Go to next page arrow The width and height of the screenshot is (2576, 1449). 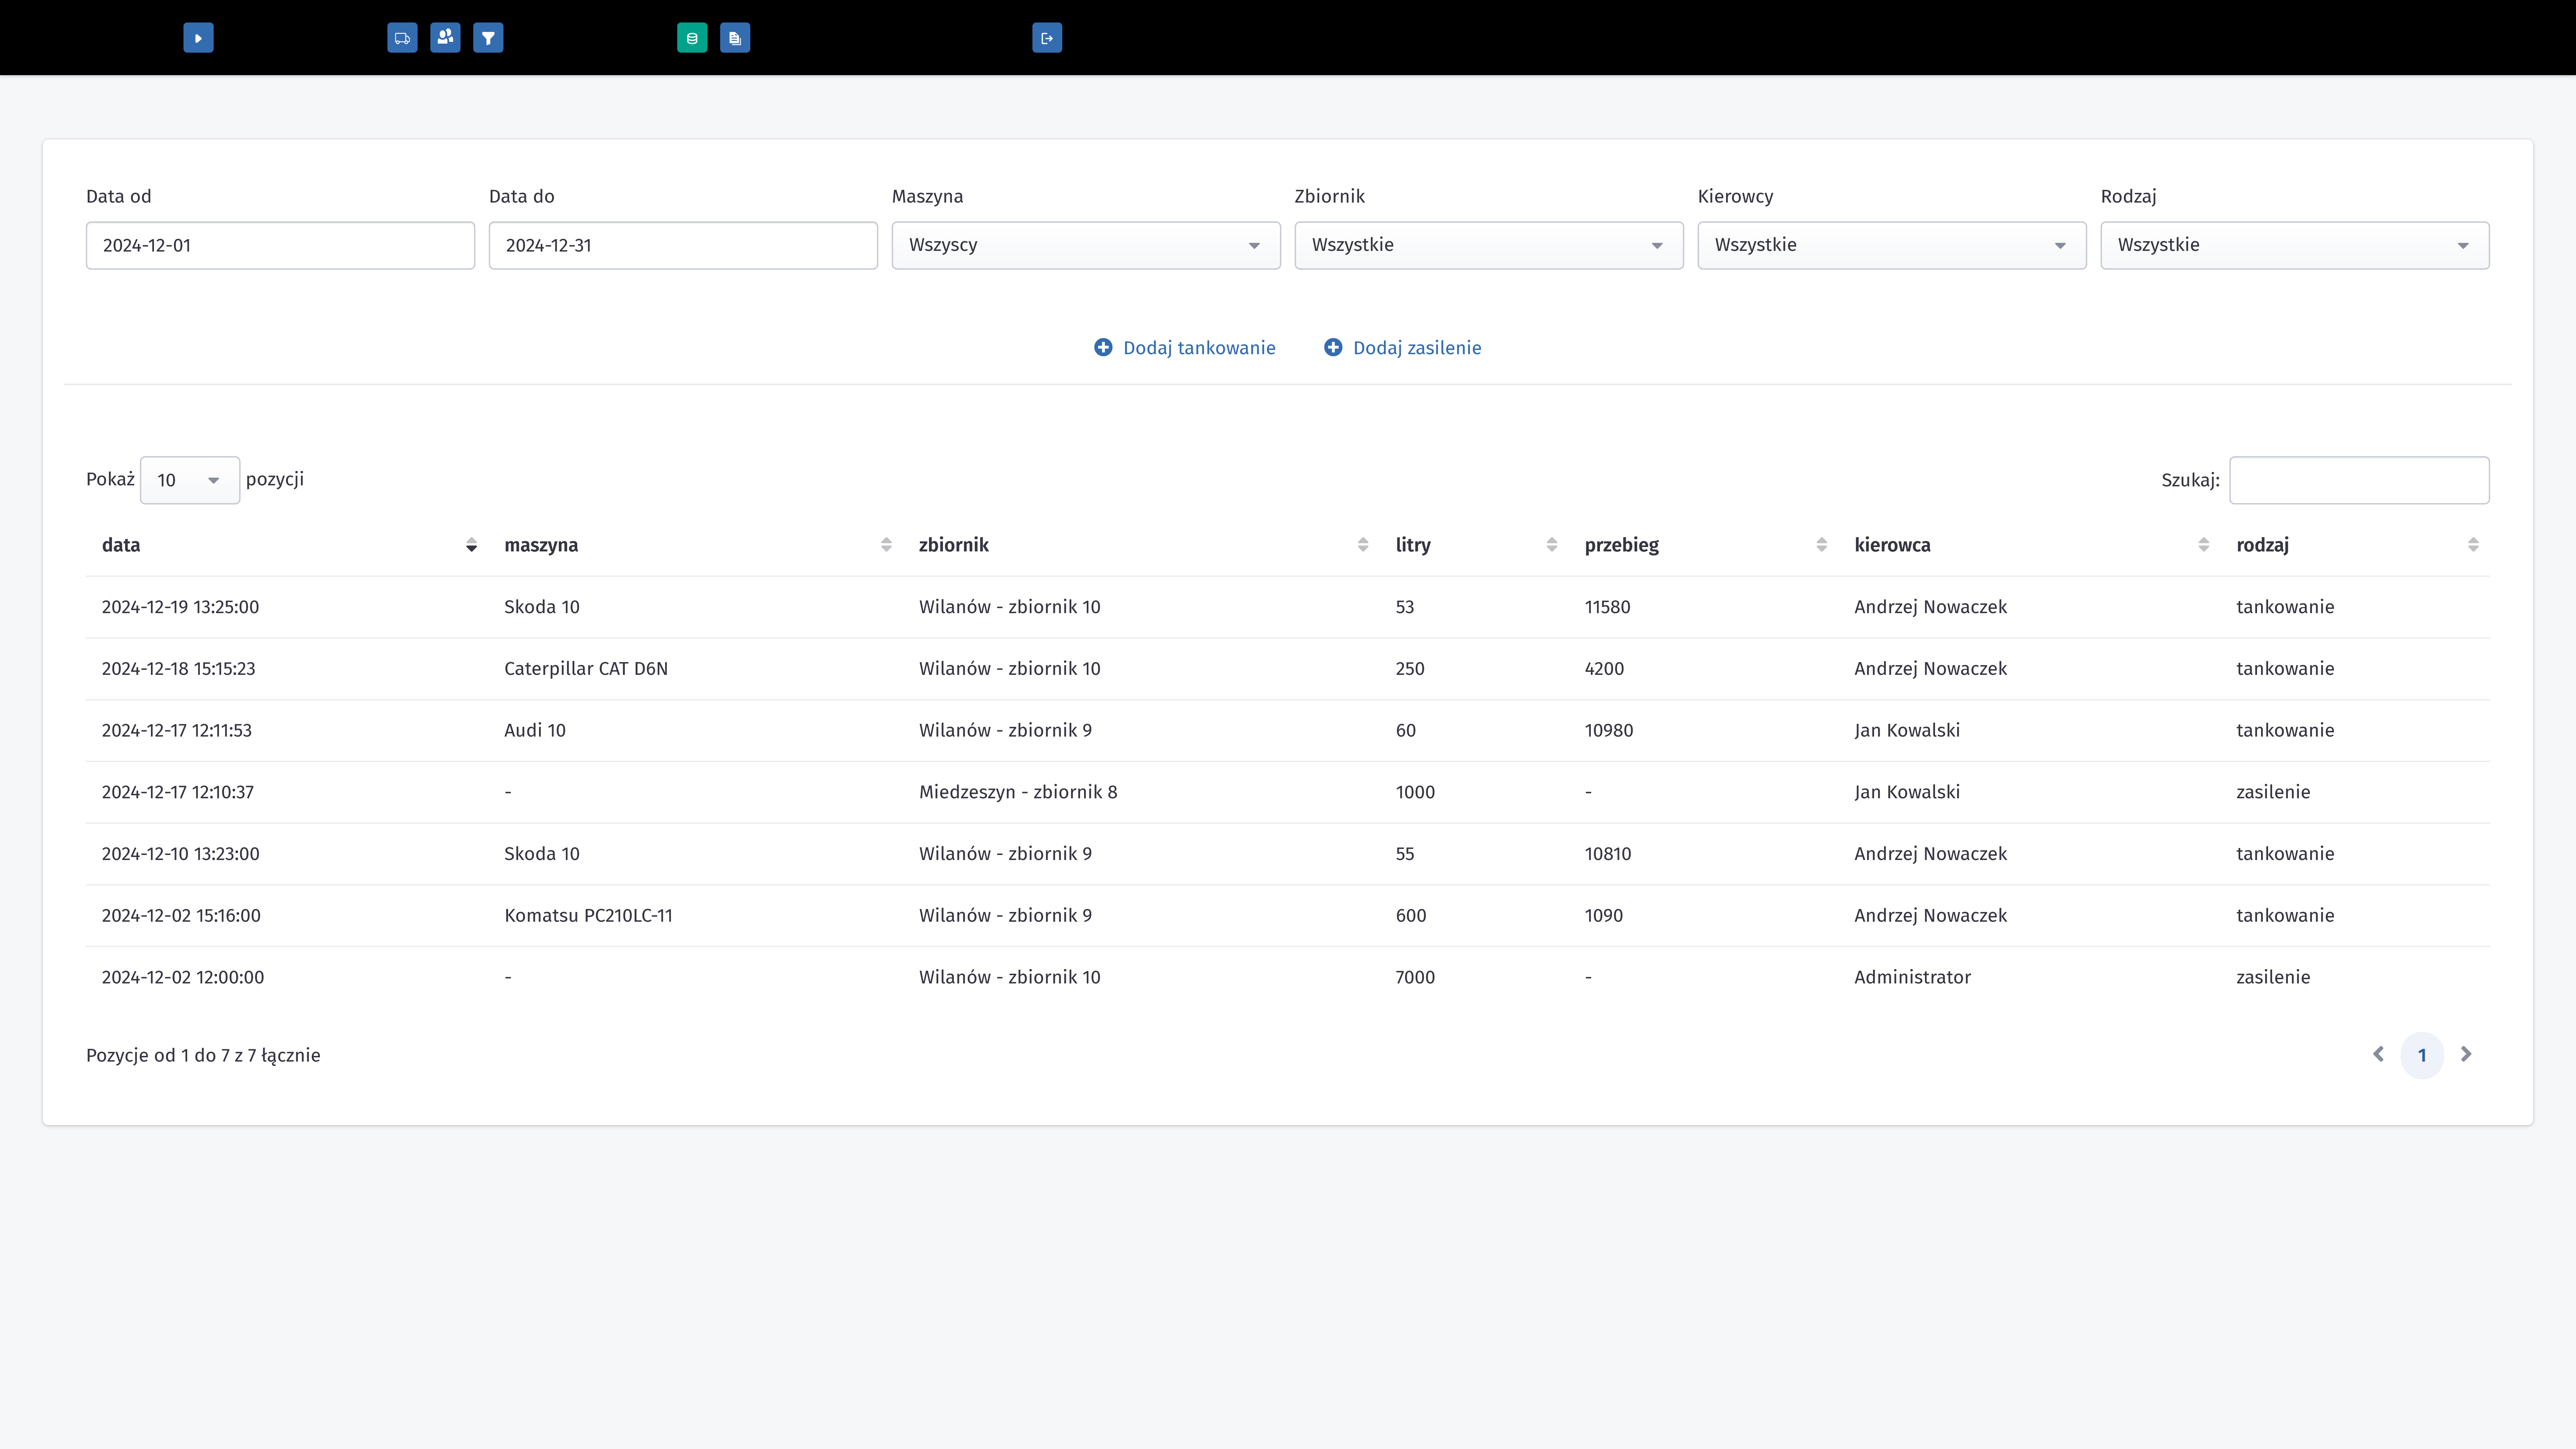[x=2466, y=1054]
